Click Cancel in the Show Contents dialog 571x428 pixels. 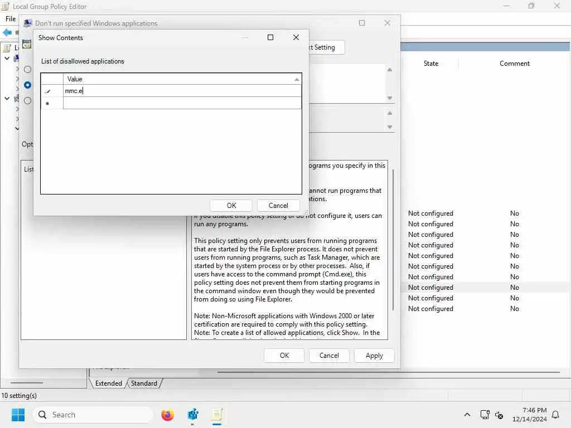[278, 206]
